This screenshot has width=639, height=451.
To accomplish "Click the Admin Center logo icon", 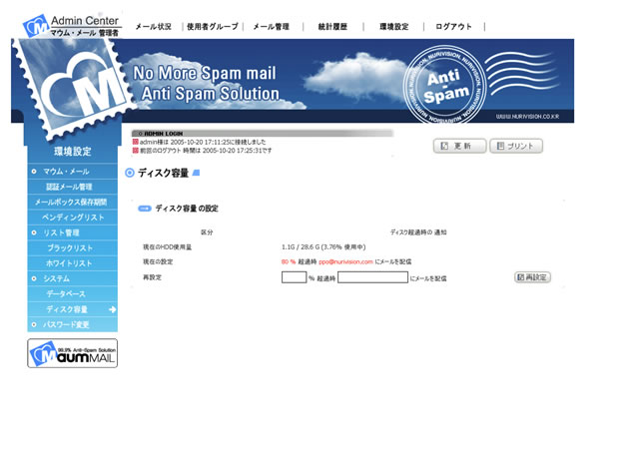I will click(36, 26).
